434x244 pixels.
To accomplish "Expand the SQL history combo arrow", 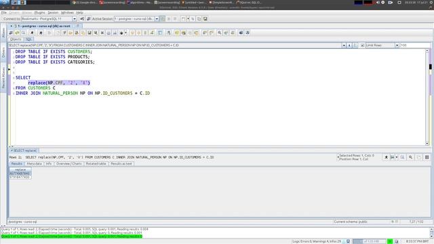I will (344, 45).
